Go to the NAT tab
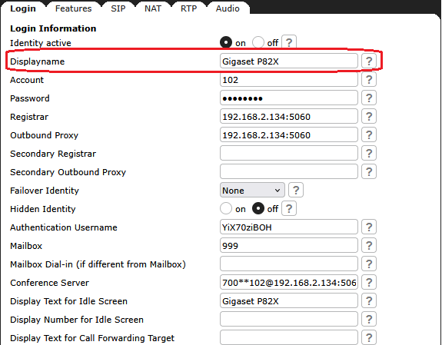Image resolution: width=442 pixels, height=345 pixels. click(x=153, y=8)
